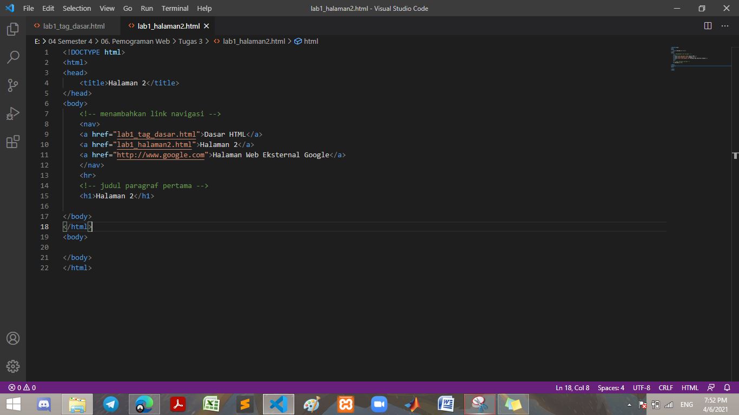Open the Extensions view
Viewport: 739px width, 415px height.
(13, 141)
